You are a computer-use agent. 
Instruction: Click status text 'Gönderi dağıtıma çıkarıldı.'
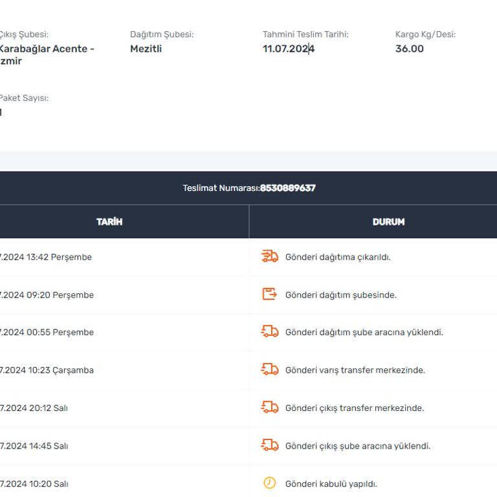338,257
